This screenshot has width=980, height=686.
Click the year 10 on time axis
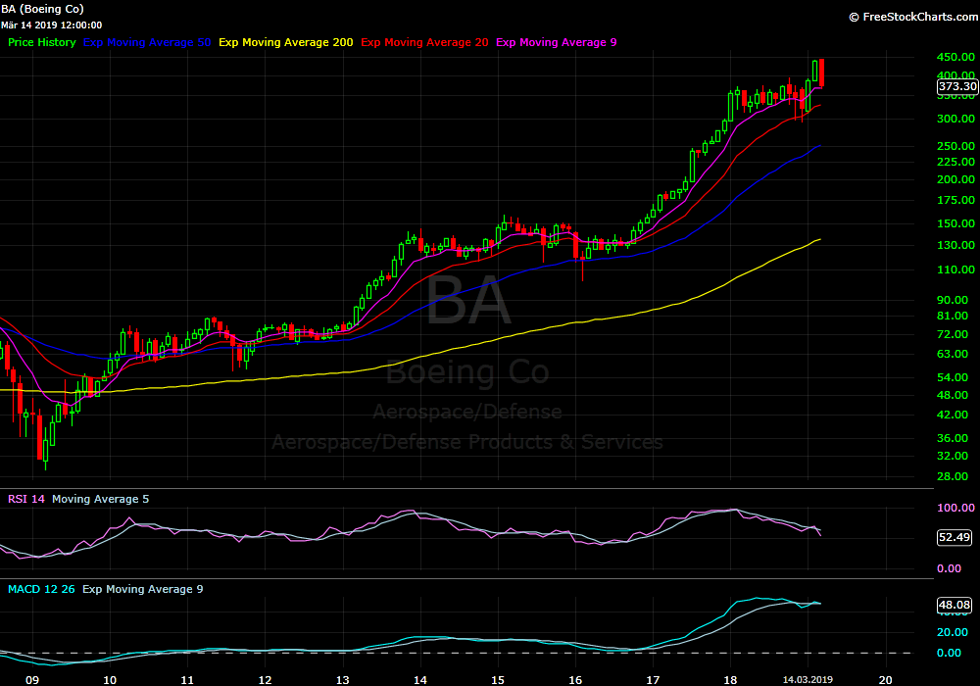tap(110, 680)
